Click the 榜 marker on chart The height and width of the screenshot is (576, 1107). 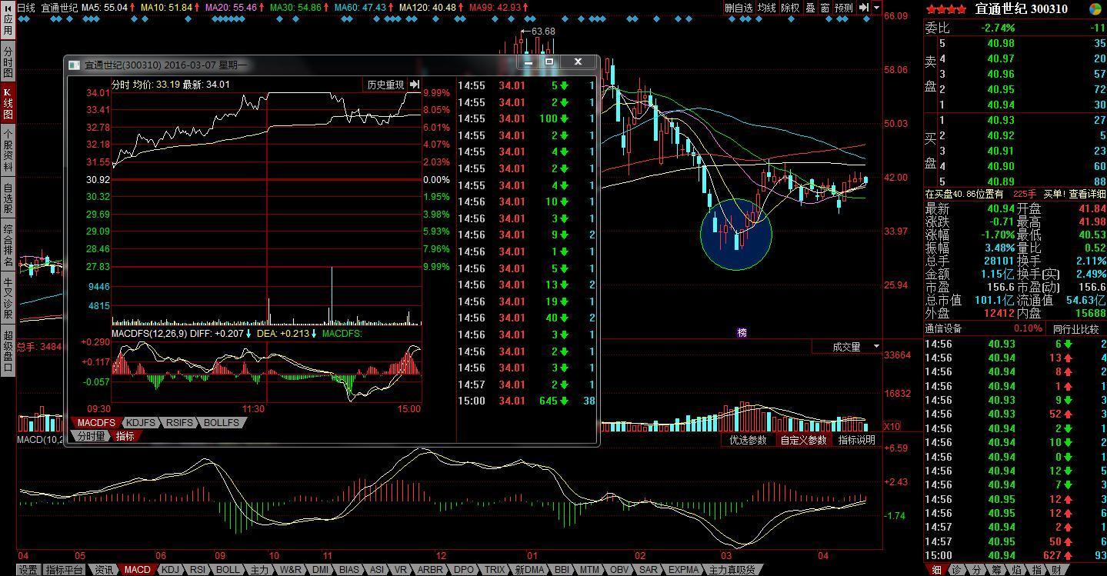click(742, 332)
